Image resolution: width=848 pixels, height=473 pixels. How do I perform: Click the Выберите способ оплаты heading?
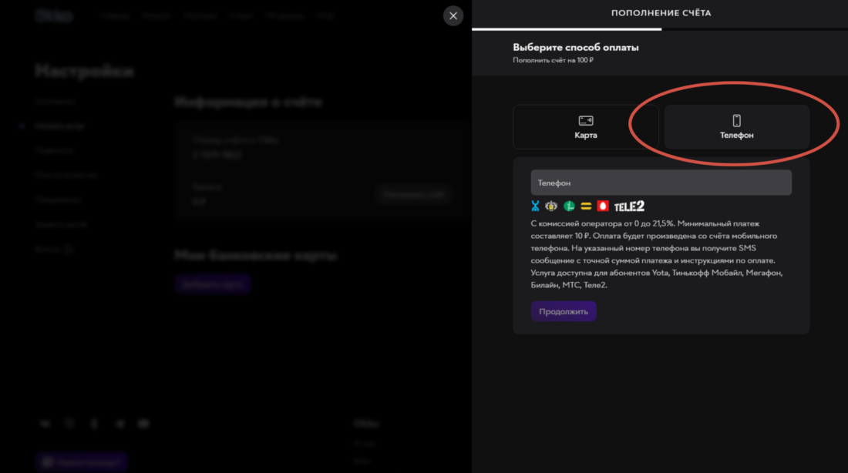click(x=576, y=48)
